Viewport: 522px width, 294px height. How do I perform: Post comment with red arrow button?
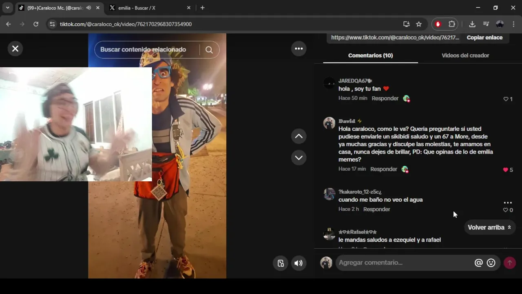509,263
